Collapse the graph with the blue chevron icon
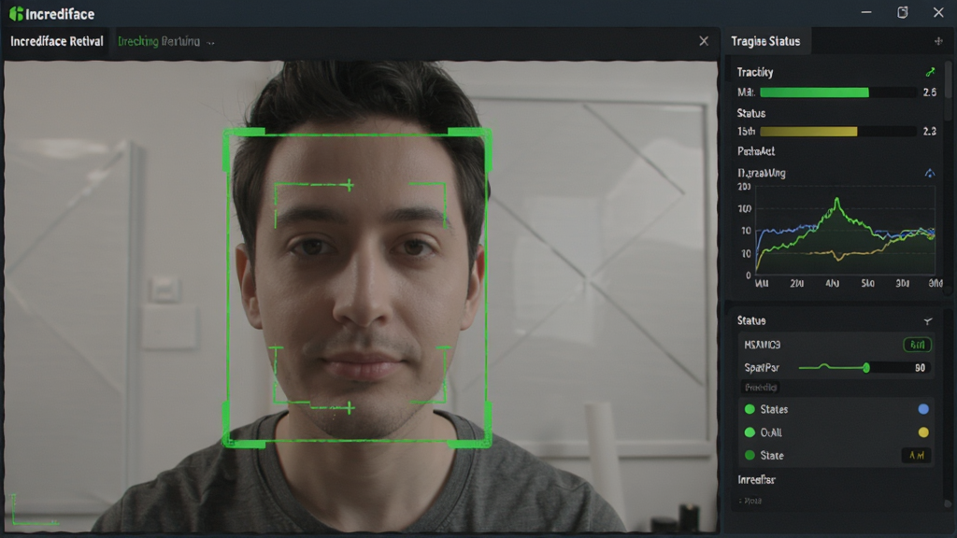 930,173
